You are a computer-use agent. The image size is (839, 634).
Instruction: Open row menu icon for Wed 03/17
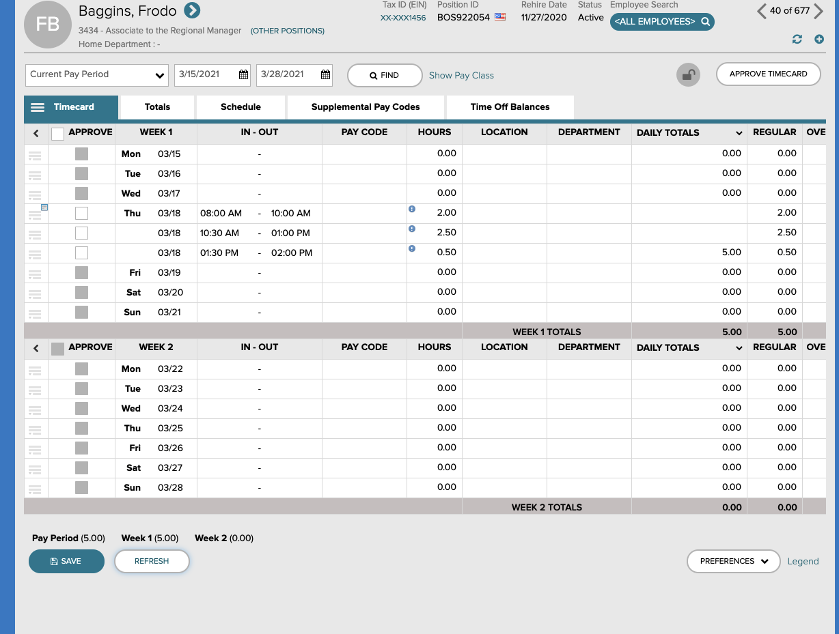click(35, 194)
